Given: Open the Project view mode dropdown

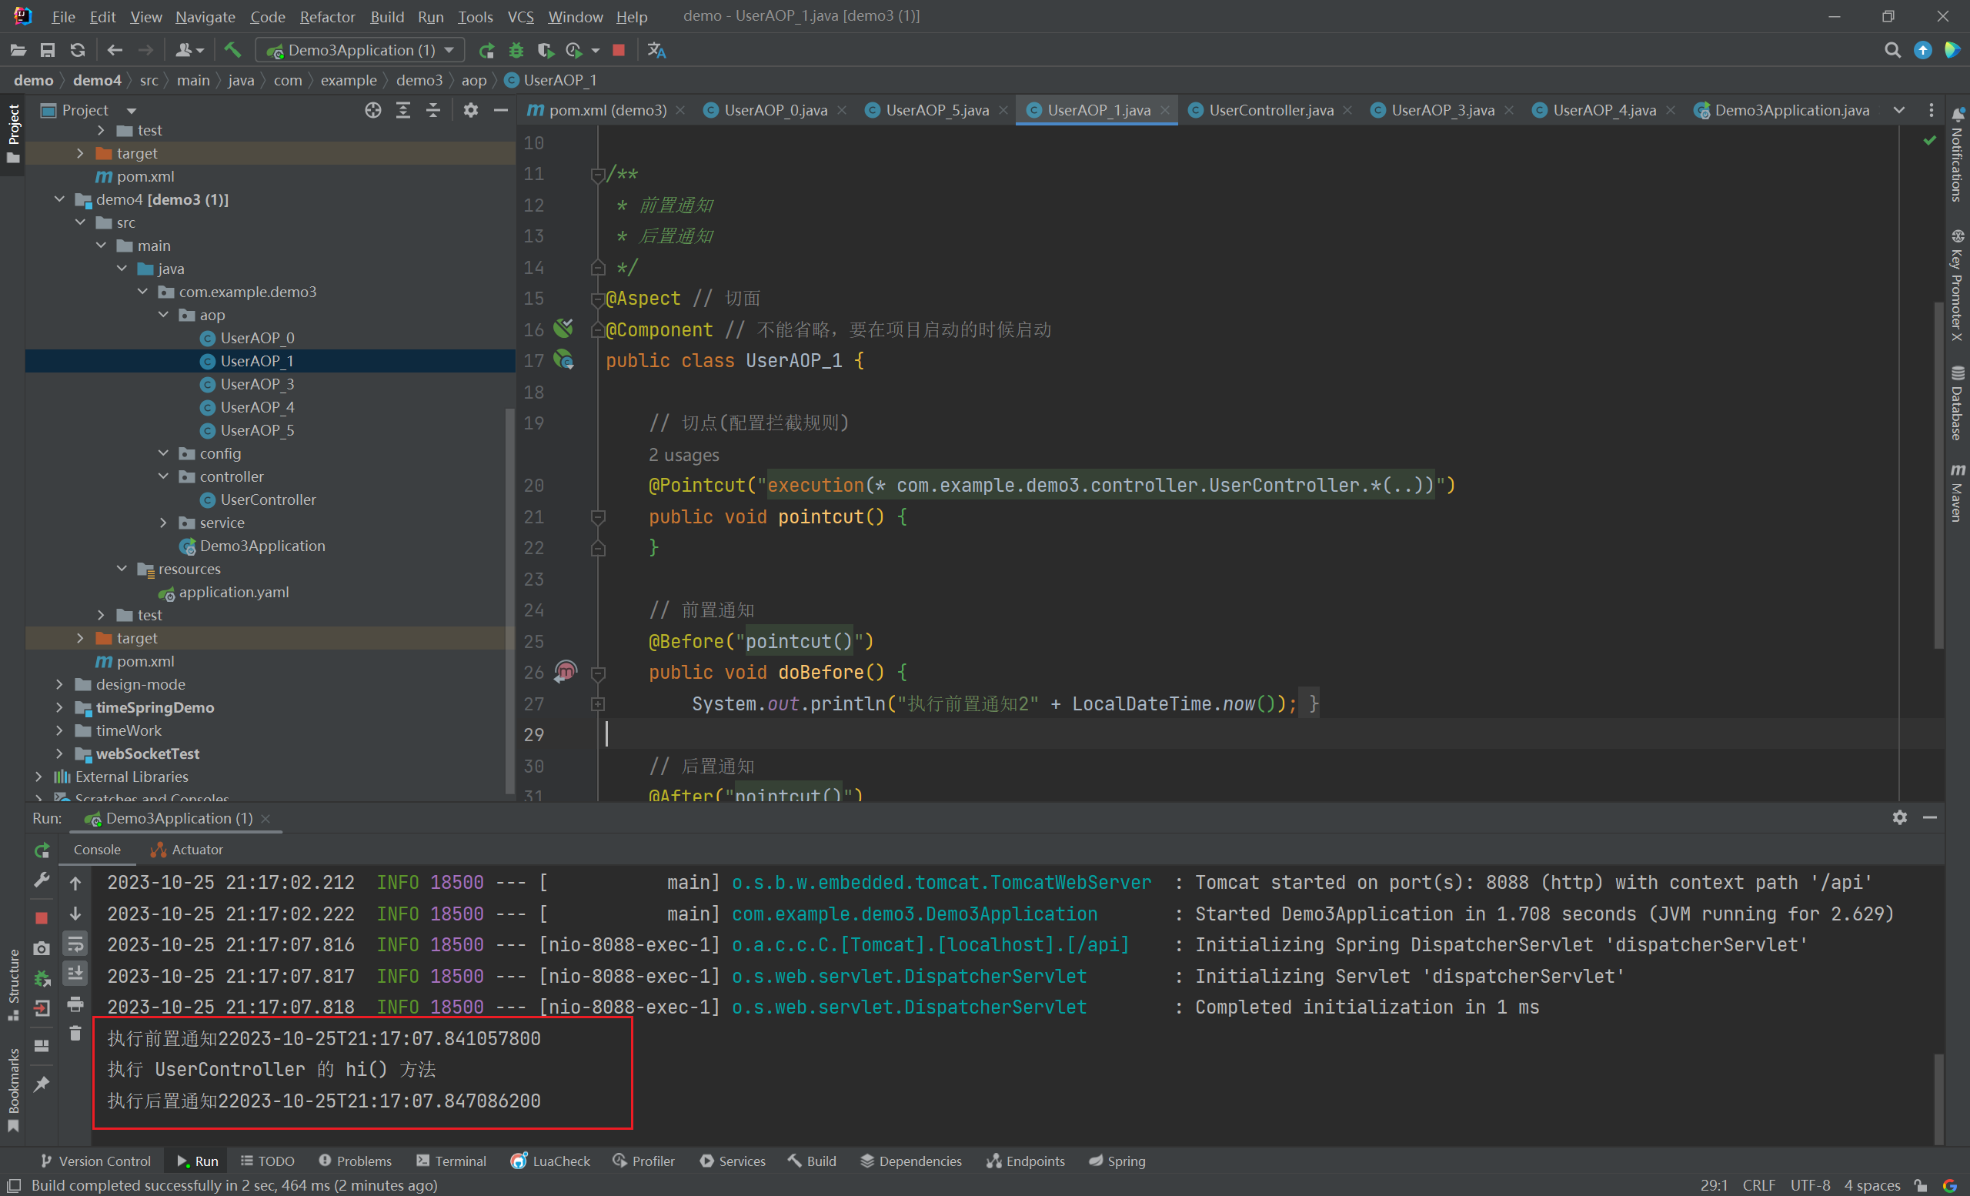Looking at the screenshot, I should pos(131,110).
